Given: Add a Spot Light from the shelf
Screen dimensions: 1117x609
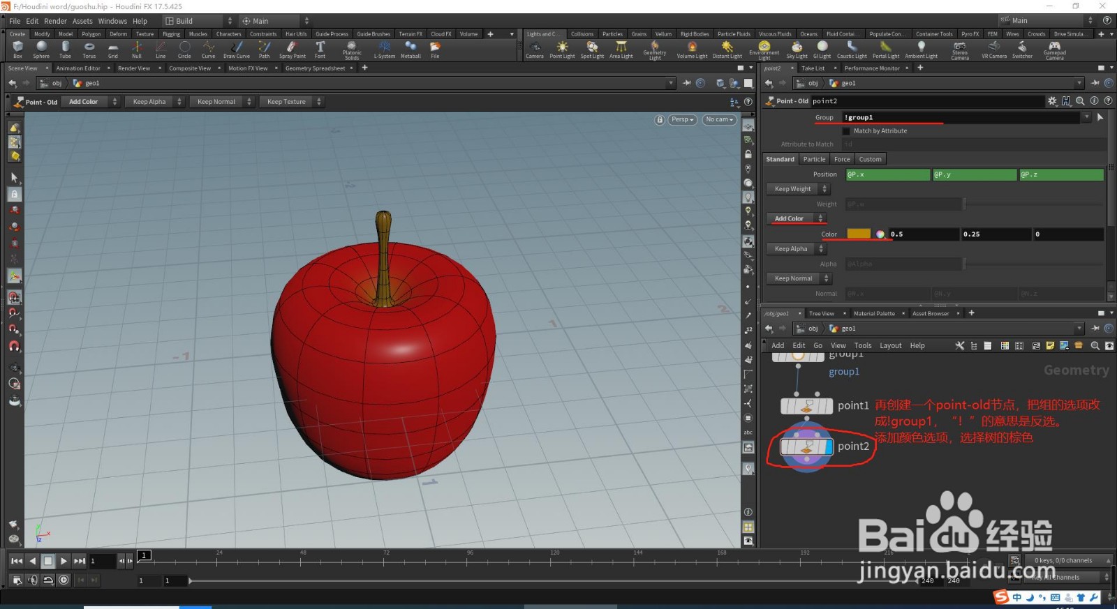Looking at the screenshot, I should 592,50.
